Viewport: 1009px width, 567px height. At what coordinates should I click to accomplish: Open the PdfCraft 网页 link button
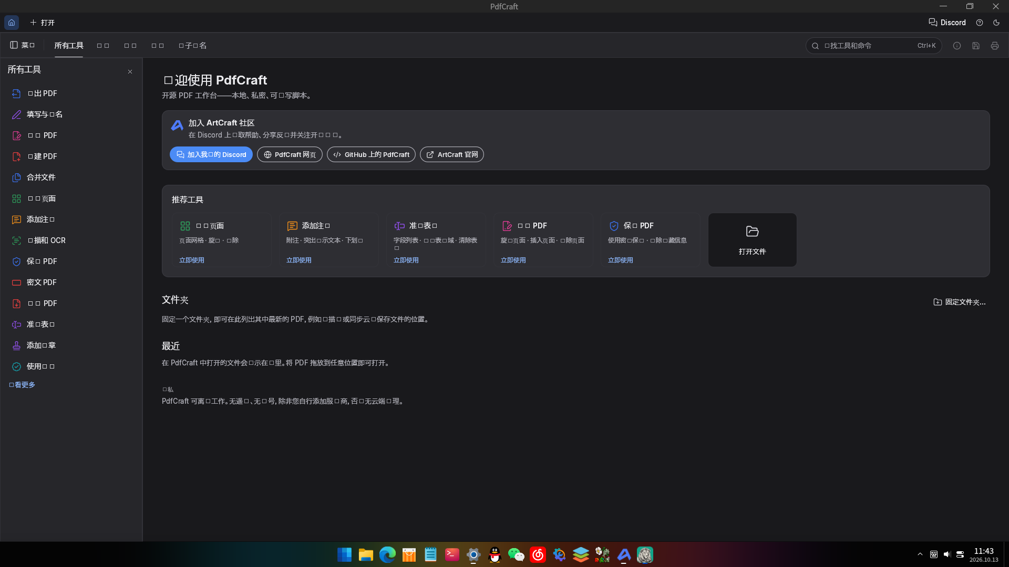290,154
